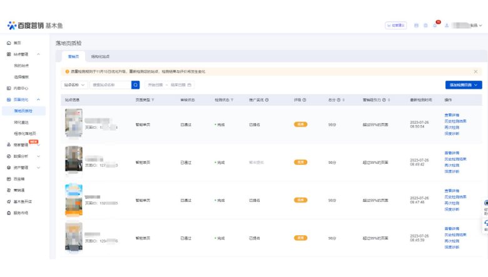Click 再次检测 link in the second row

[x=452, y=165]
